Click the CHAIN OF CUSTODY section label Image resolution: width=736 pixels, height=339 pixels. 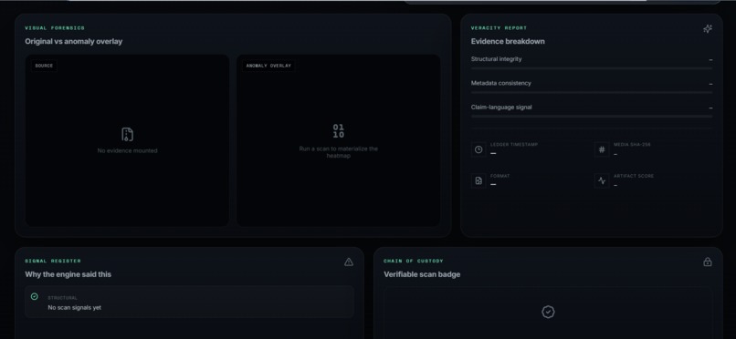(x=414, y=261)
